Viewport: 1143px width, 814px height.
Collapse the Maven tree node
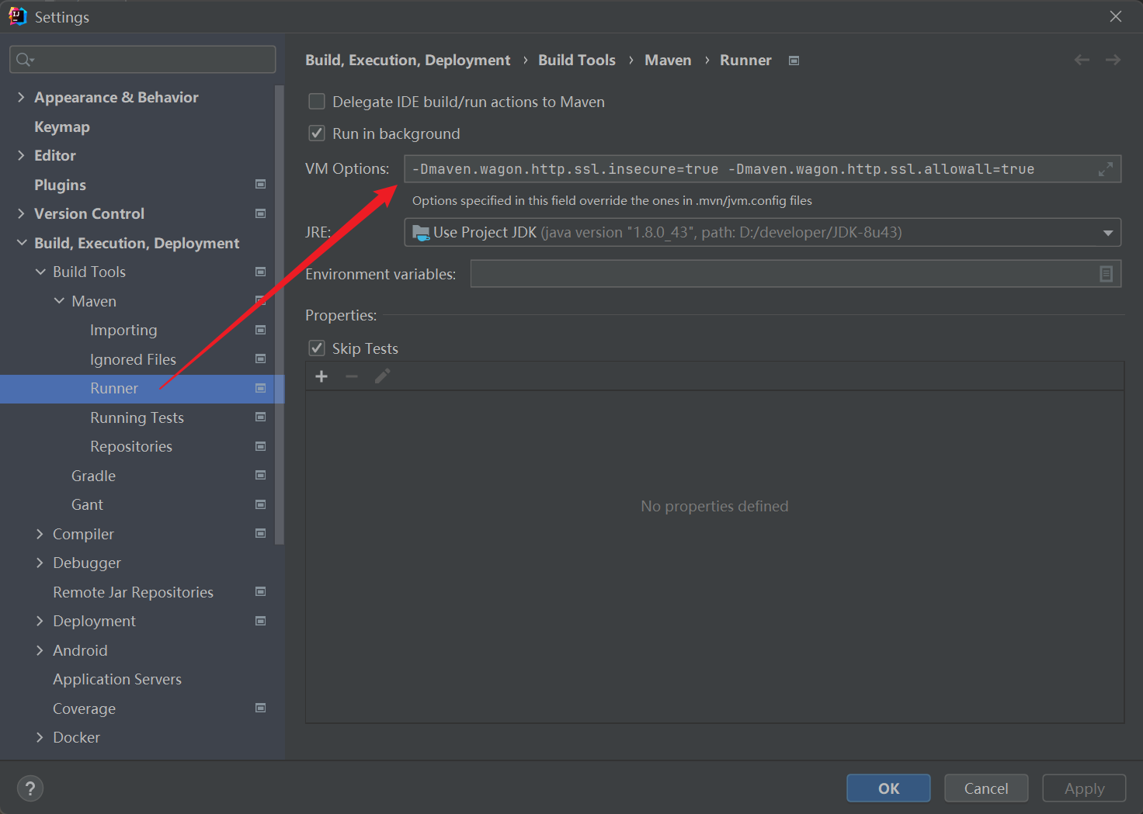click(x=59, y=301)
